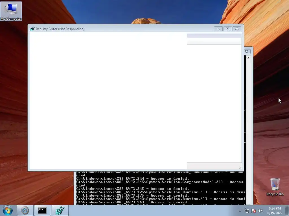Open the Windows Start menu orb
Viewport: 289px width, 216px height.
pos(8,210)
